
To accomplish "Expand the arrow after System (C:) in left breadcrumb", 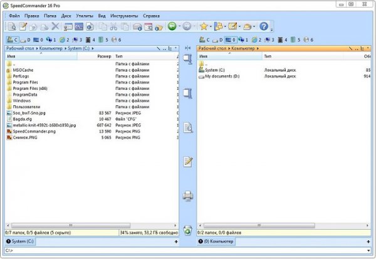I will pyautogui.click(x=93, y=48).
